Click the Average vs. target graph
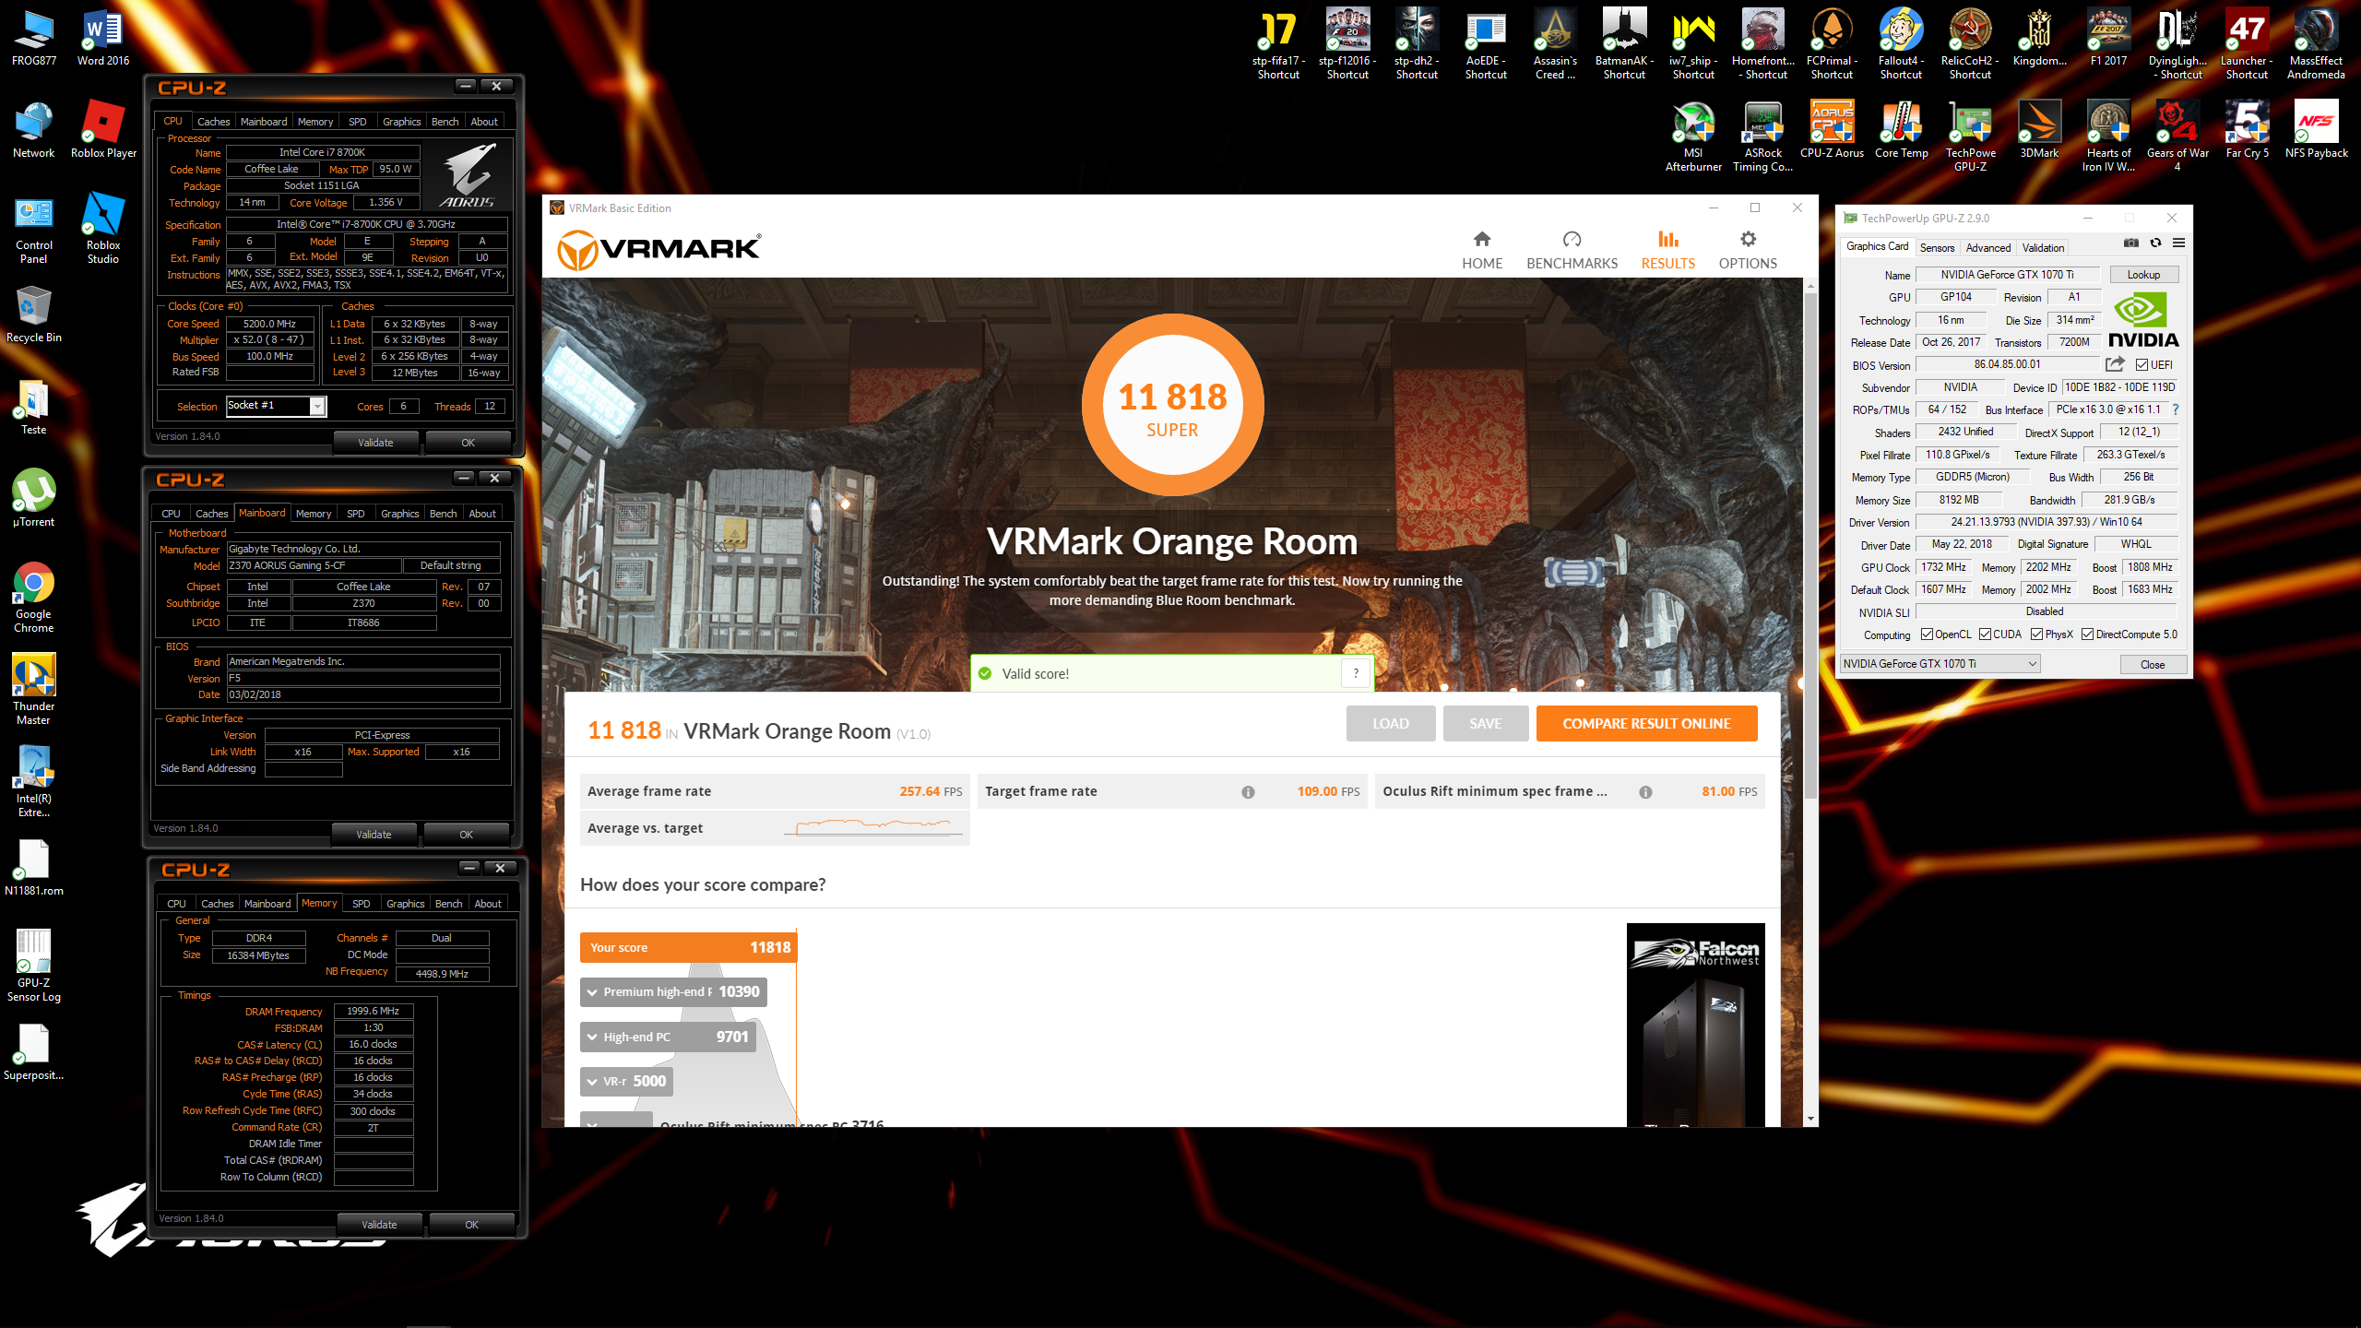Screen dimensions: 2361x1328 (x=872, y=827)
